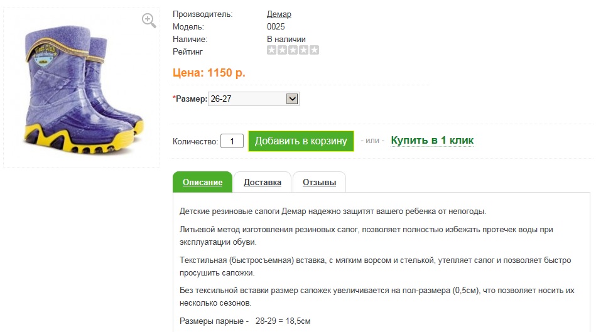Click the Количество label text

pyautogui.click(x=195, y=141)
